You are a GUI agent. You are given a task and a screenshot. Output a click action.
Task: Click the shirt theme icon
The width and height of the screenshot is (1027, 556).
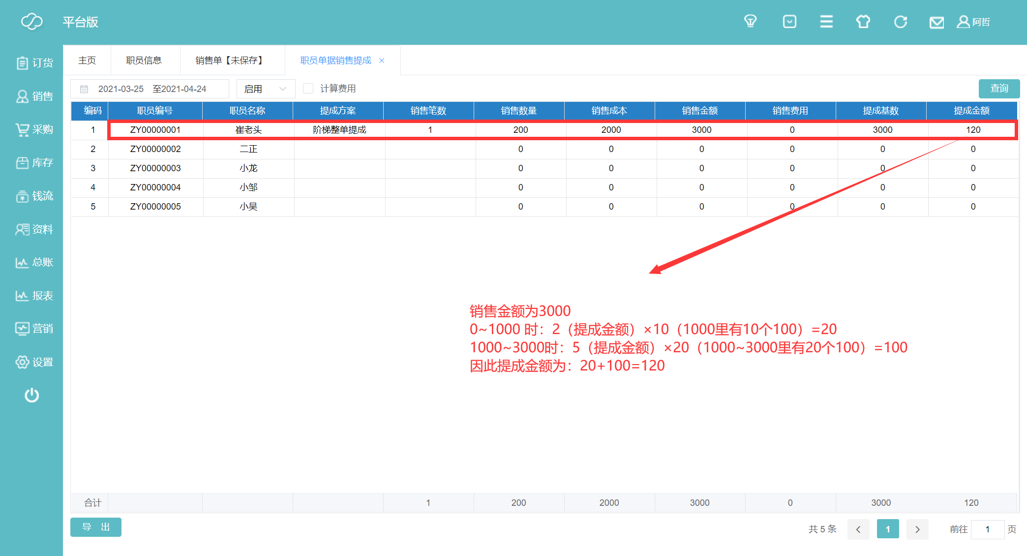tap(863, 22)
